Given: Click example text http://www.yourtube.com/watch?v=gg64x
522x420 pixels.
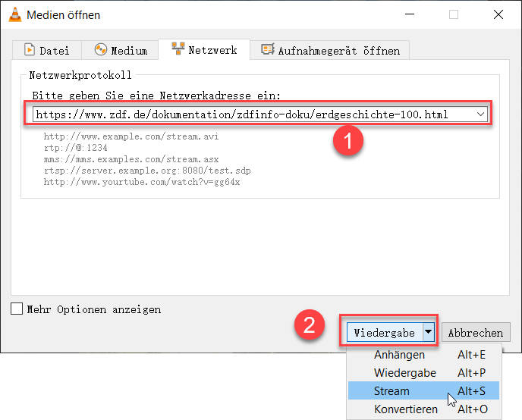Looking at the screenshot, I should [142, 182].
